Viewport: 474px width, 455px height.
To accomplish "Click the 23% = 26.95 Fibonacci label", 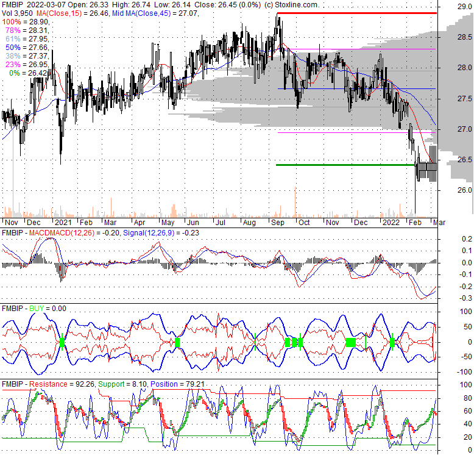I will point(27,64).
